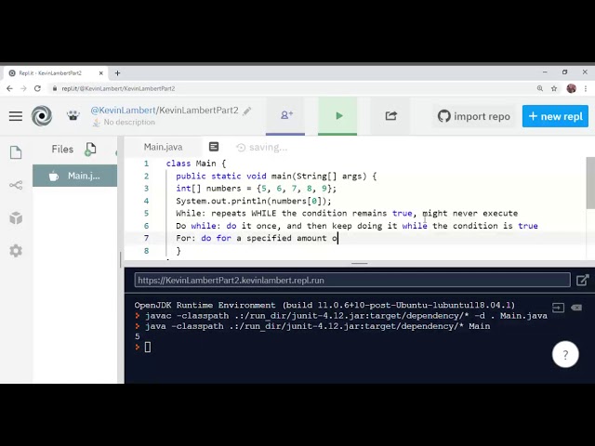Close the Repl.it browser tab

coord(101,72)
